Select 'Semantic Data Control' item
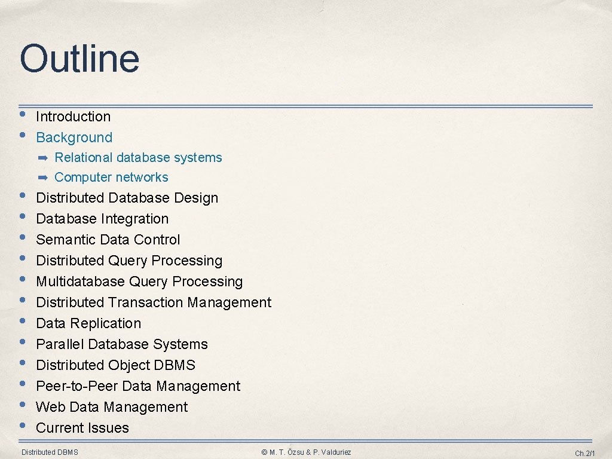 (x=108, y=240)
